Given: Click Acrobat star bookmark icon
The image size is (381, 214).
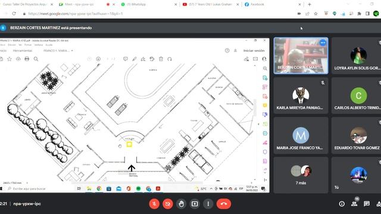Looking at the screenshot, I should (10, 59).
